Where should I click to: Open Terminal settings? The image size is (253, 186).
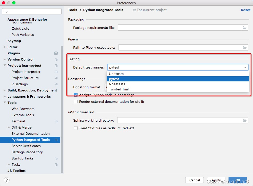[x=18, y=121]
